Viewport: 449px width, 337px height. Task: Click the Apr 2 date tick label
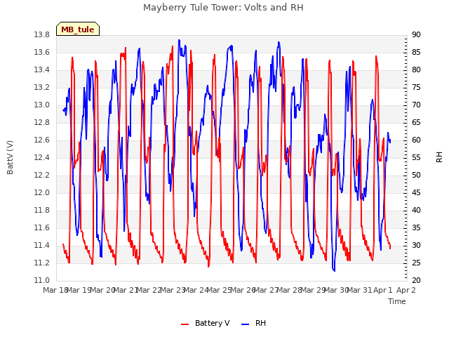(x=406, y=290)
